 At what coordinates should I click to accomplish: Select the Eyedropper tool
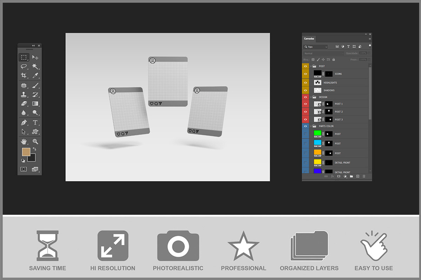[x=35, y=75]
